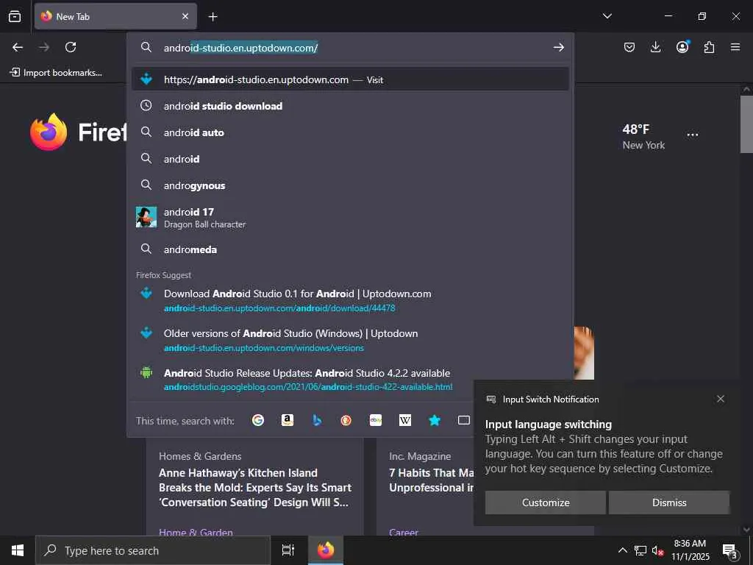Open Download Android Studio 0.1 Uptodown result
753x565 pixels.
coord(350,300)
